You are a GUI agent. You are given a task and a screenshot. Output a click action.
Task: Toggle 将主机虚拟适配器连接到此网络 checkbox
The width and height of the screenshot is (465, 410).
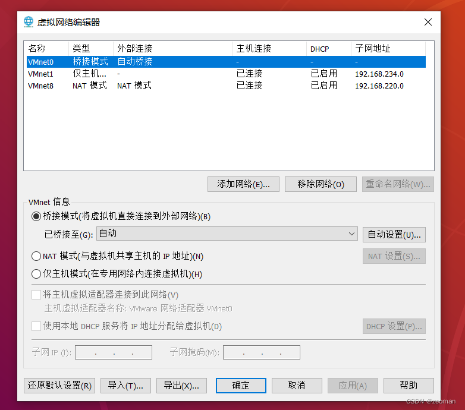tap(36, 295)
